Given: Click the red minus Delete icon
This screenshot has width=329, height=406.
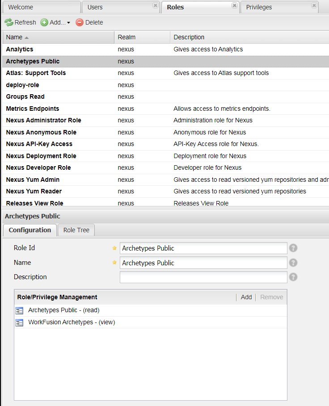Looking at the screenshot, I should click(x=80, y=22).
